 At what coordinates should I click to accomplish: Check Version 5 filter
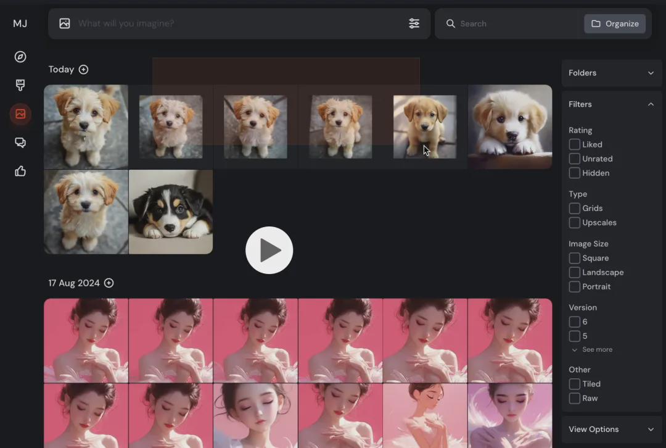tap(574, 336)
